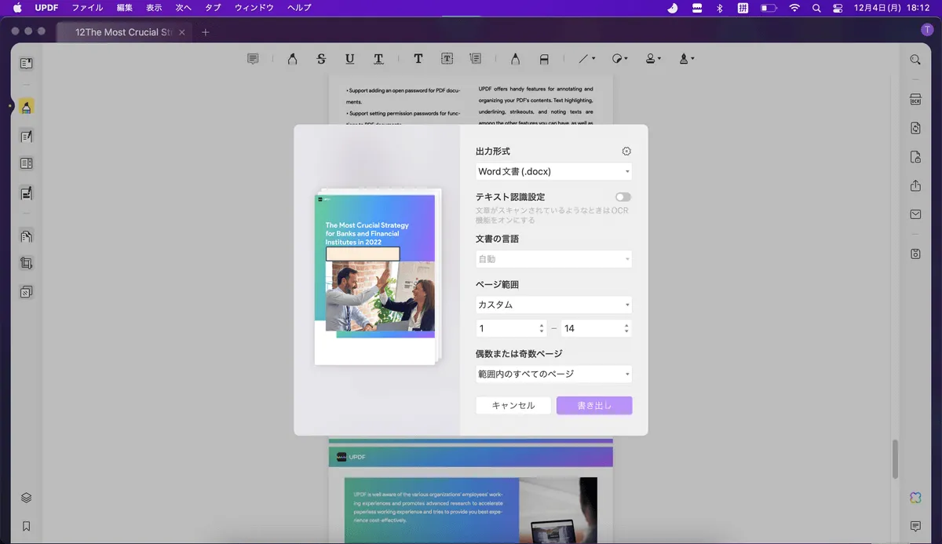Select the Text Callout note tool
The height and width of the screenshot is (544, 942).
475,59
